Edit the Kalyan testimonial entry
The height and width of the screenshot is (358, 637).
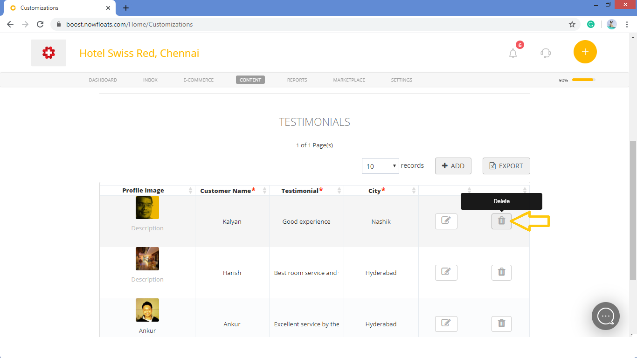(x=446, y=221)
